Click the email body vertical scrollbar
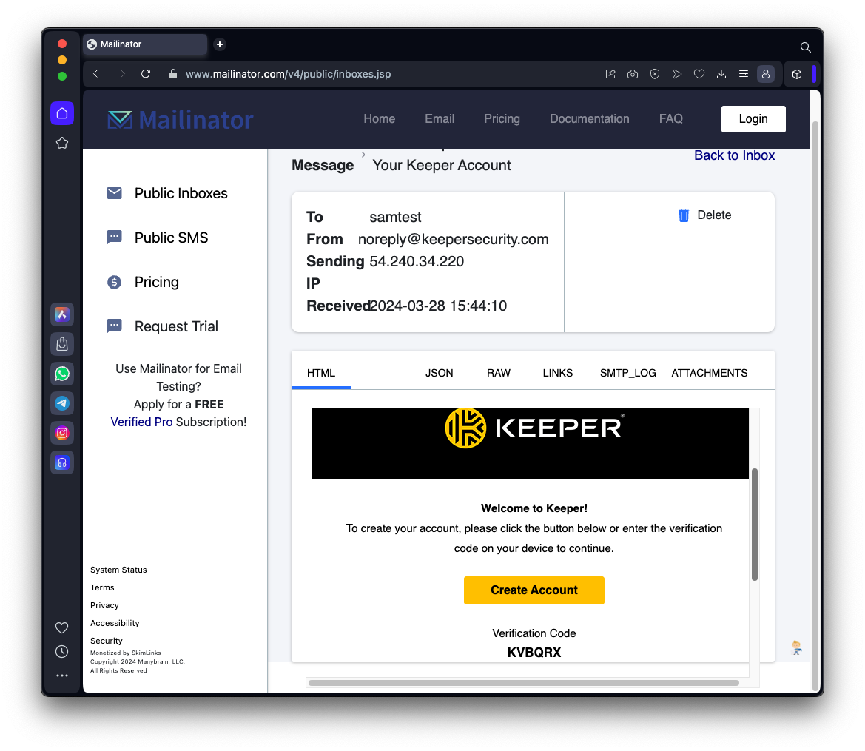This screenshot has width=865, height=751. (x=755, y=524)
